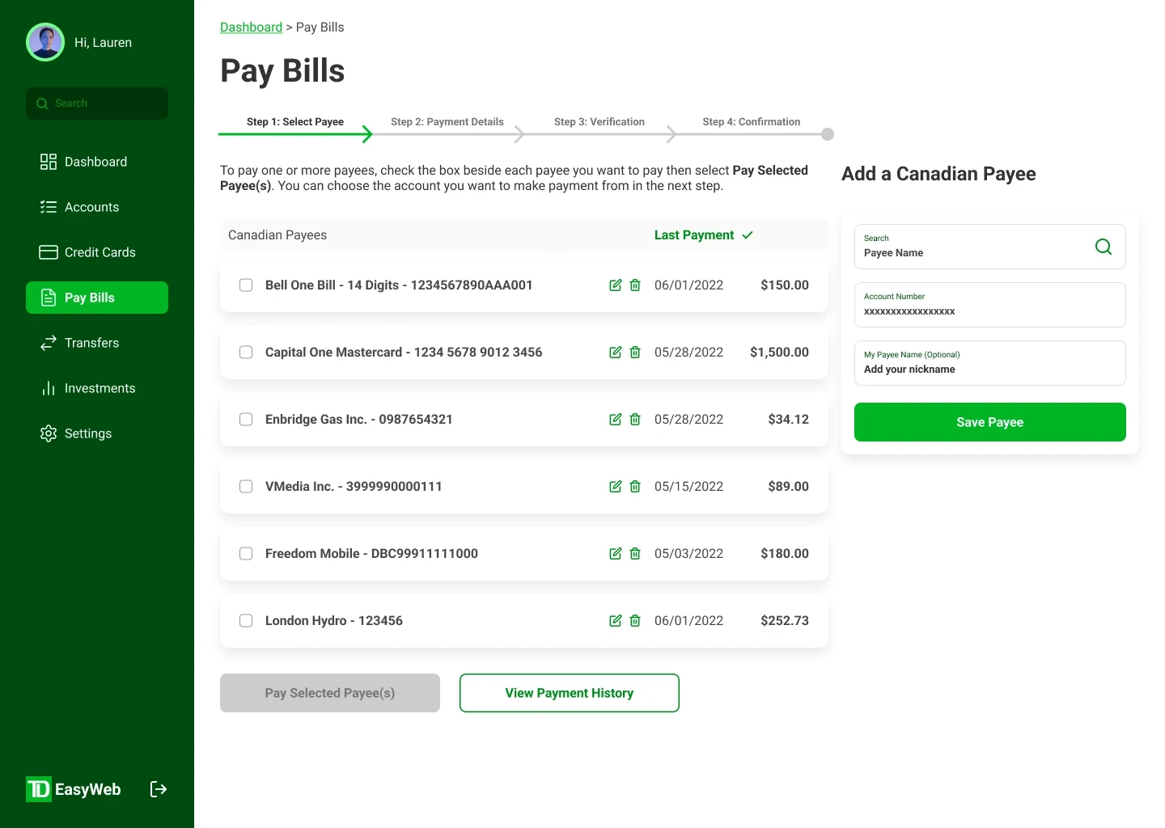
Task: Select the Freedom Mobile checkbox
Action: click(x=246, y=554)
